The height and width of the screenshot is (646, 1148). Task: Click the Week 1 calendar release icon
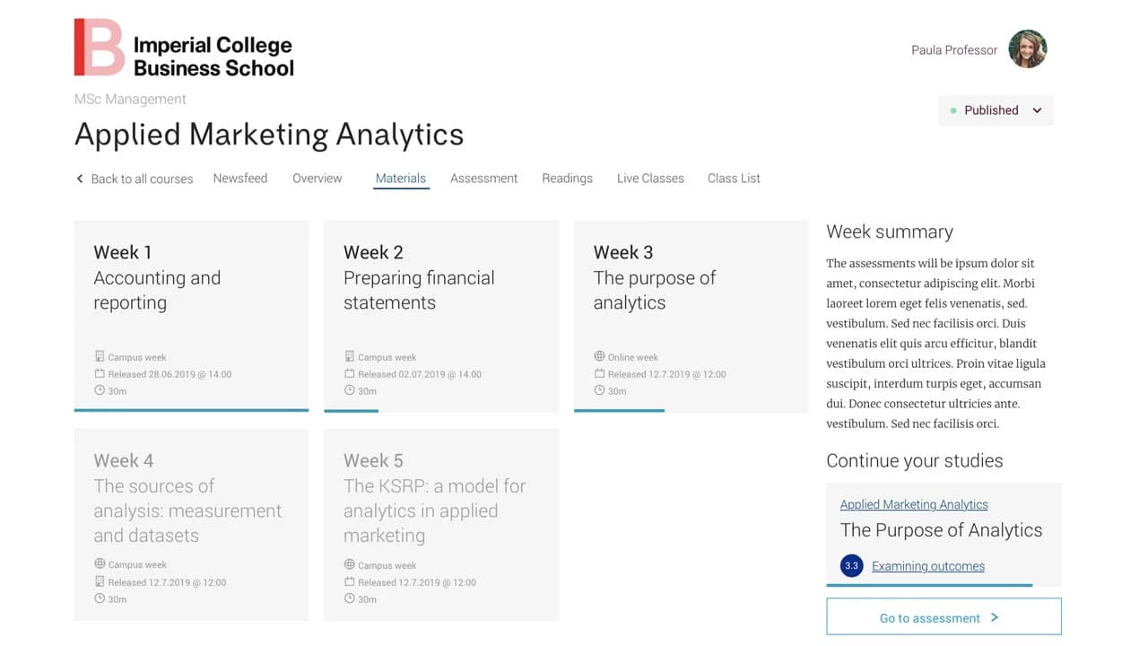pos(100,373)
